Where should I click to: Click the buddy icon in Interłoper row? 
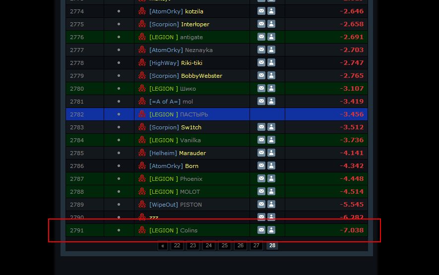point(271,24)
